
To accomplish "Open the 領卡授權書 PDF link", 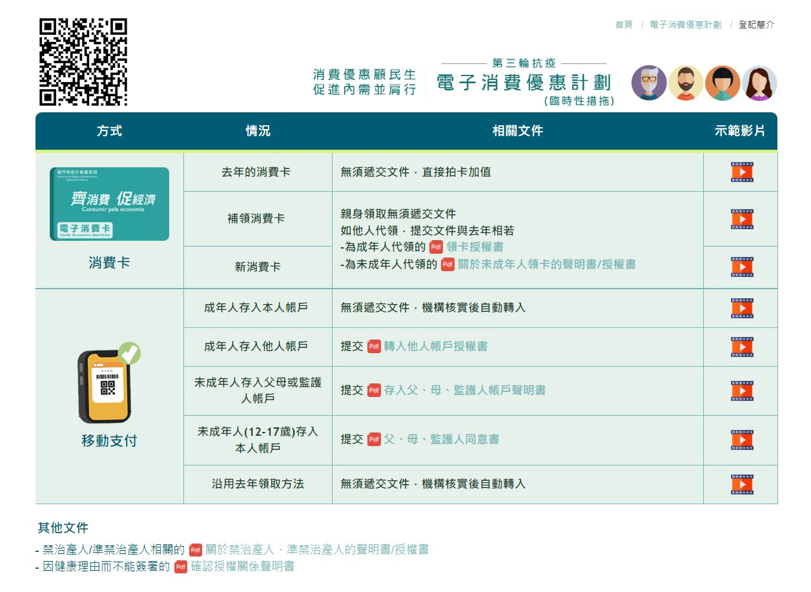I will [x=475, y=247].
